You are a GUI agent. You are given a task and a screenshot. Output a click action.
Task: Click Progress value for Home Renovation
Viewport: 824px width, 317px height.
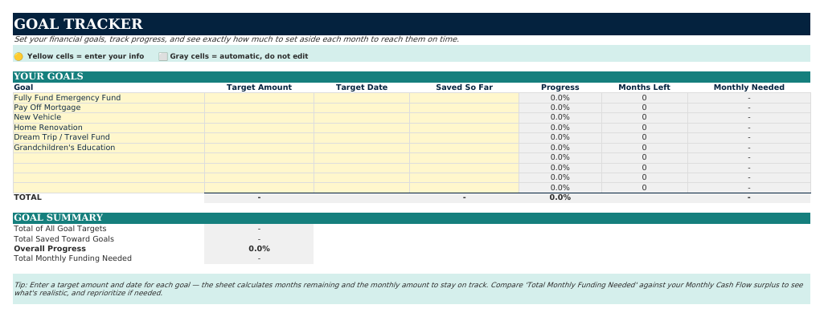[x=560, y=128]
